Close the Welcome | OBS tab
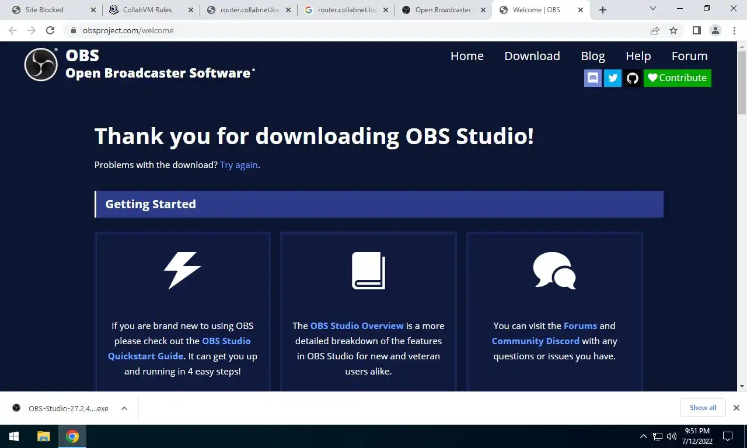This screenshot has width=747, height=448. pyautogui.click(x=581, y=10)
